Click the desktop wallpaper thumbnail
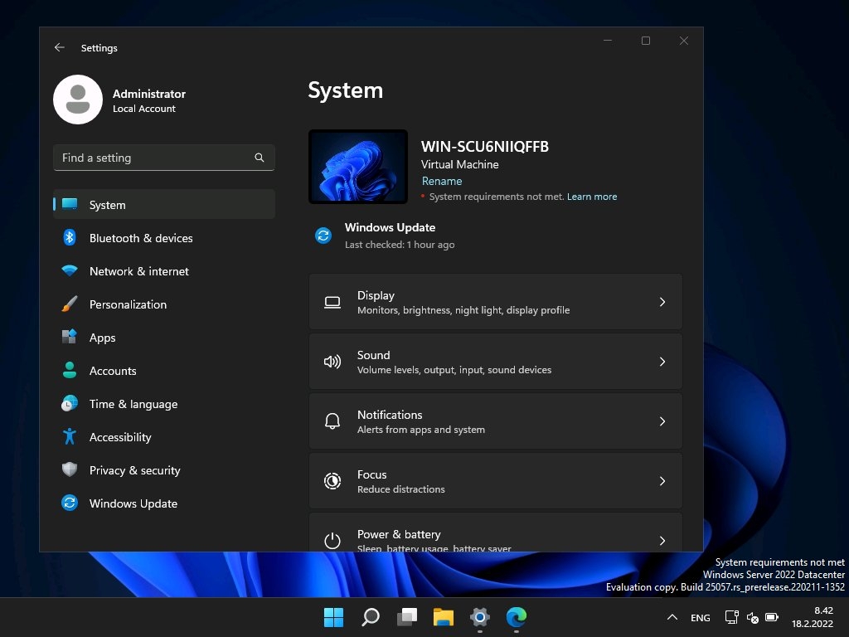The width and height of the screenshot is (849, 637). (x=358, y=166)
